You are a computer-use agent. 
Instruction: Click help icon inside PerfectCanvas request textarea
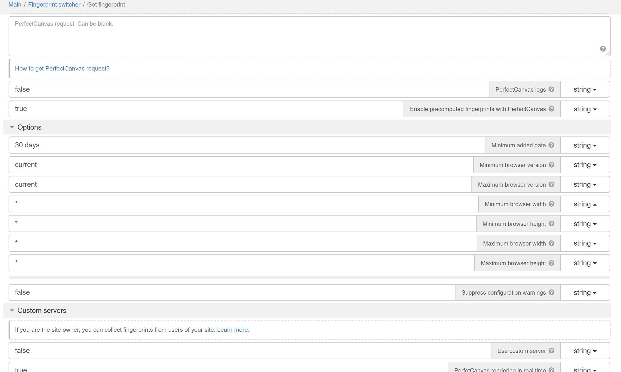pyautogui.click(x=603, y=49)
